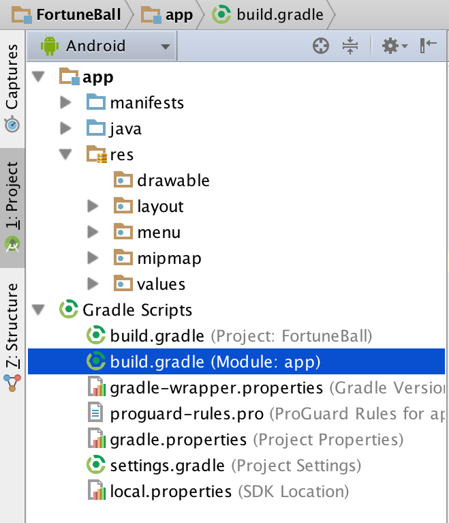Select the res folder label
The width and height of the screenshot is (449, 523).
[x=122, y=155]
